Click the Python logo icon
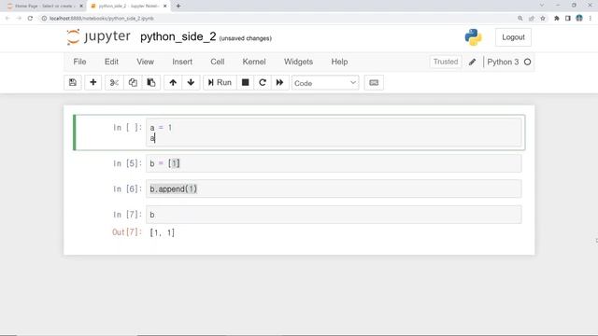 pos(474,37)
